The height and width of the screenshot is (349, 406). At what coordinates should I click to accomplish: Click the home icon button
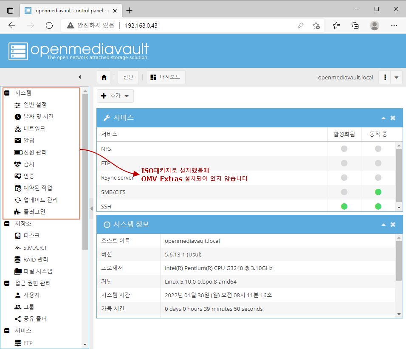click(104, 77)
